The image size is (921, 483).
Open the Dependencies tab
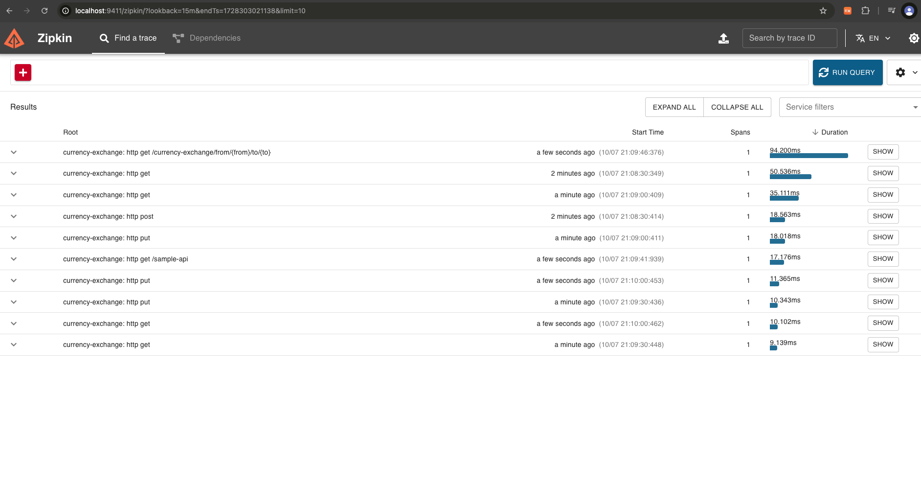pyautogui.click(x=206, y=38)
